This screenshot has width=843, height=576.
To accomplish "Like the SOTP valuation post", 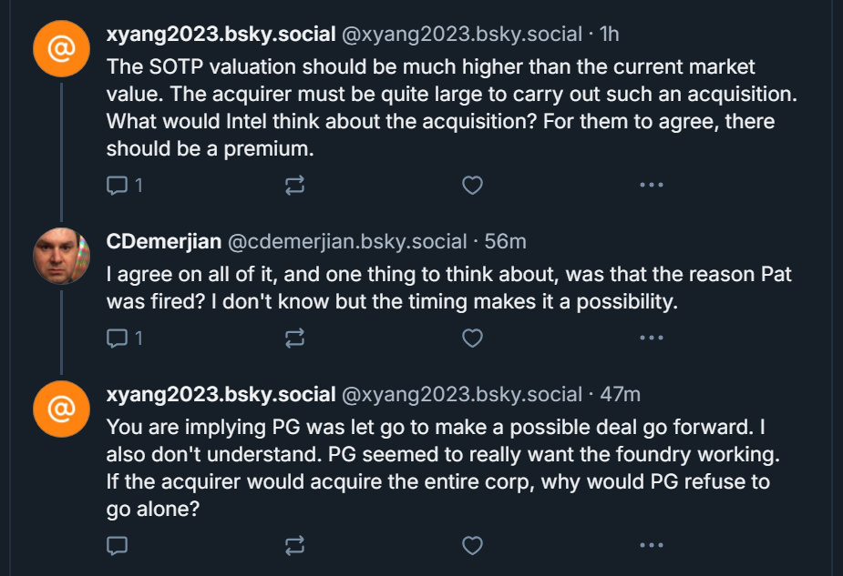I will click(472, 186).
